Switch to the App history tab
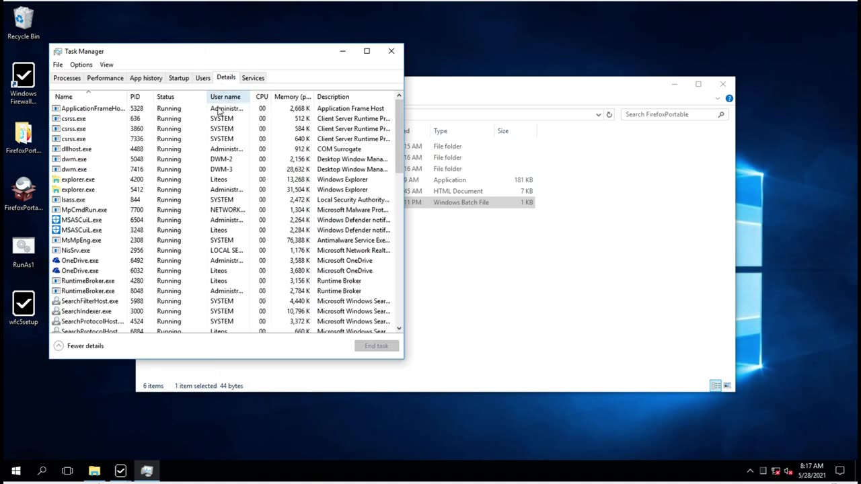Image resolution: width=861 pixels, height=484 pixels. tap(146, 78)
